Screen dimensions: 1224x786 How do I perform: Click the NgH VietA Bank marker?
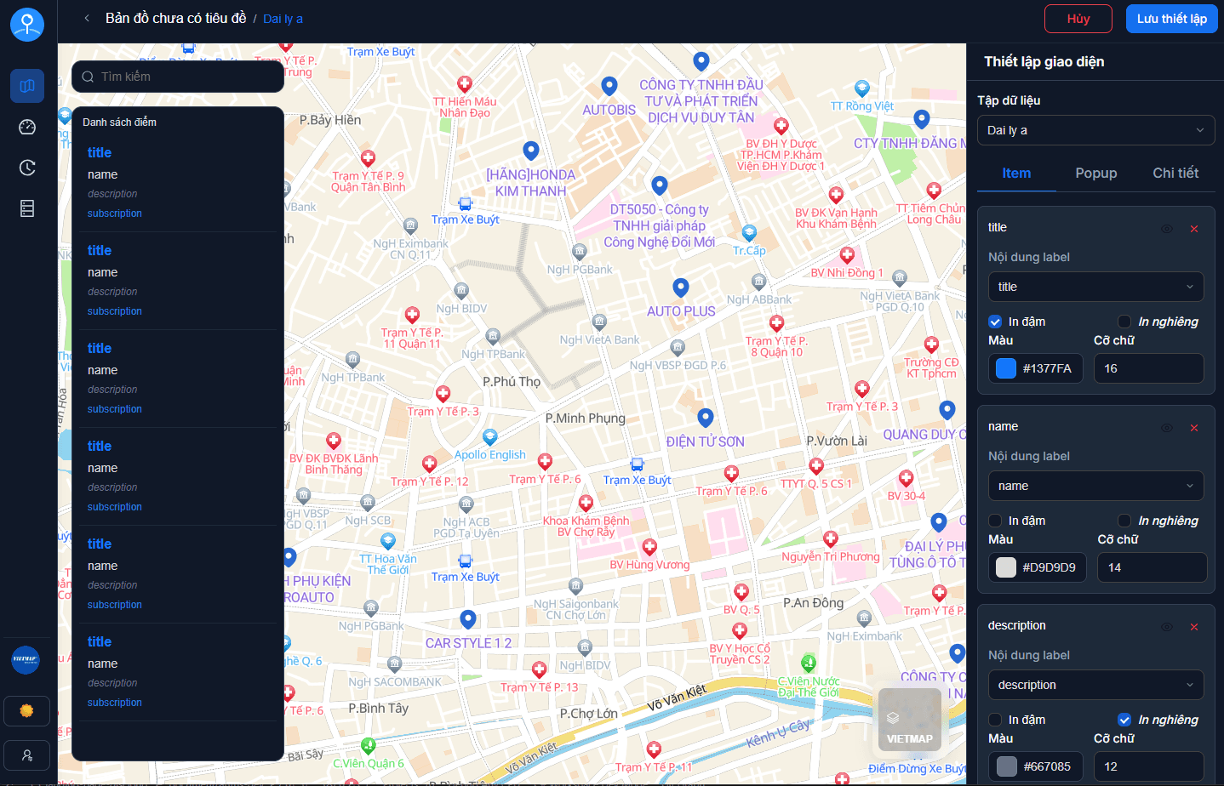tap(600, 322)
